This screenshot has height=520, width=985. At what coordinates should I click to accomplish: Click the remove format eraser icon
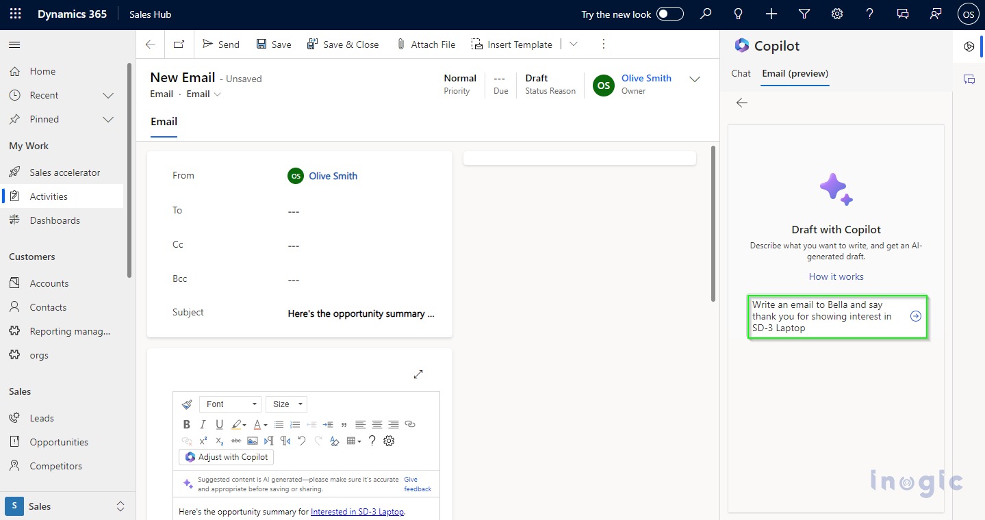click(335, 441)
